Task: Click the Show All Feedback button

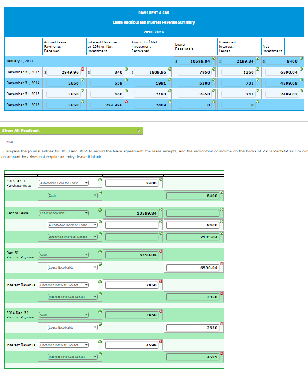Action: click(71, 131)
